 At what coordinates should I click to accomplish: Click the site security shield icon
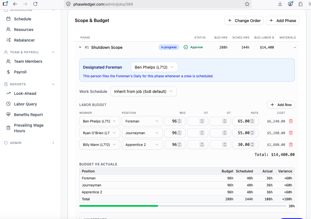68,4
